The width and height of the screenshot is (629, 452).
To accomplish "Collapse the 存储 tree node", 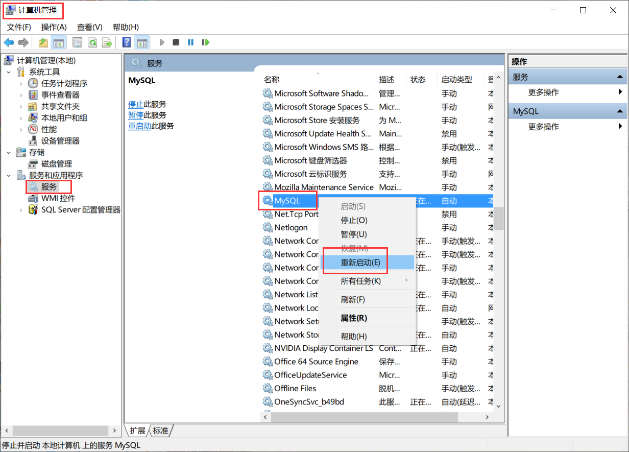I will pyautogui.click(x=9, y=152).
